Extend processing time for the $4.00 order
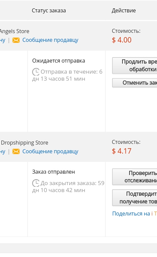This screenshot has height=257, width=157. pyautogui.click(x=135, y=65)
